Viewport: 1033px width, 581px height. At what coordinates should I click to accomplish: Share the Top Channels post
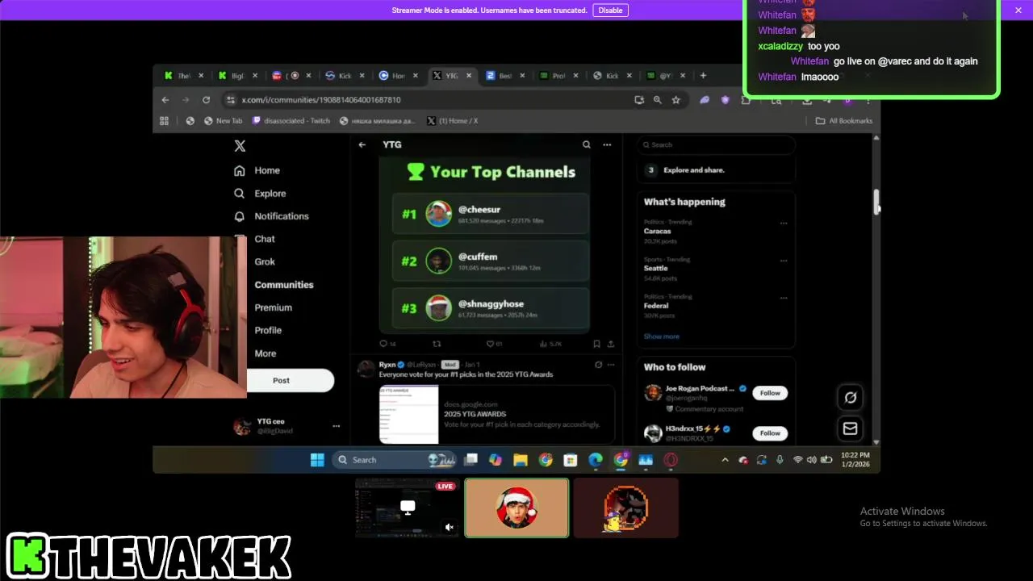(611, 344)
